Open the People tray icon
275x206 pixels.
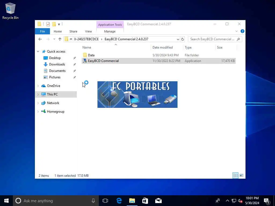218,201
